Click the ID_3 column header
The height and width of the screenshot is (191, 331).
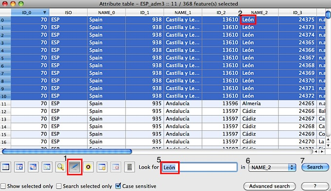pyautogui.click(x=297, y=13)
